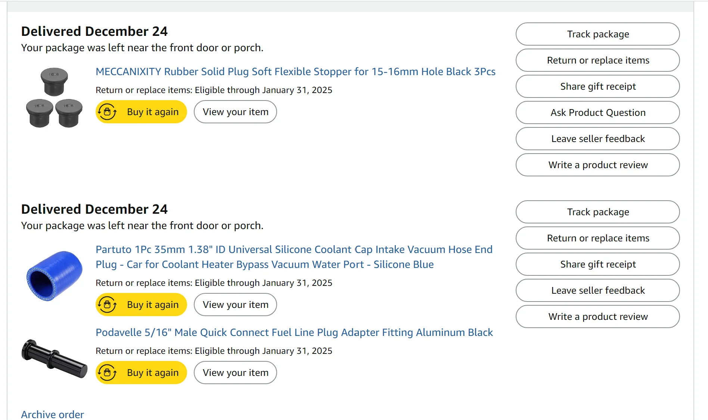Leave seller feedback for first shipment
Image resolution: width=708 pixels, height=420 pixels.
tap(597, 139)
